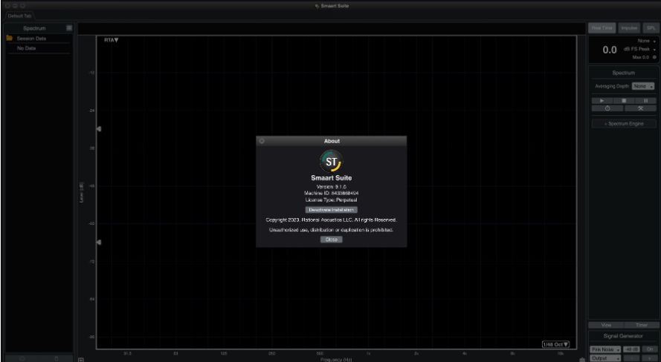This screenshot has width=661, height=362.
Task: Open the Pink Noise signal type dropdown
Action: (605, 349)
